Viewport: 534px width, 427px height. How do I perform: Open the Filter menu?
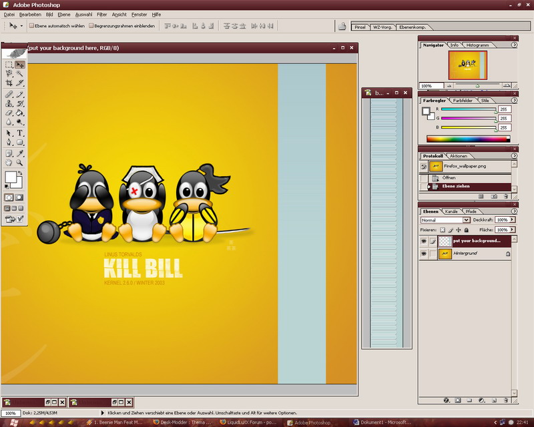tap(102, 15)
